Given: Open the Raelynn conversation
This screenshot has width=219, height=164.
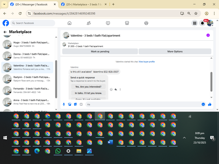Looking at the screenshot, I should coord(27,79).
